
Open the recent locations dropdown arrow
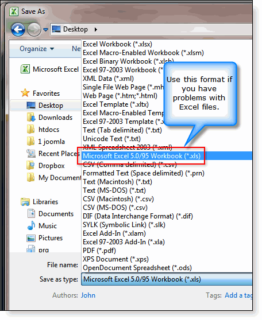(46, 30)
